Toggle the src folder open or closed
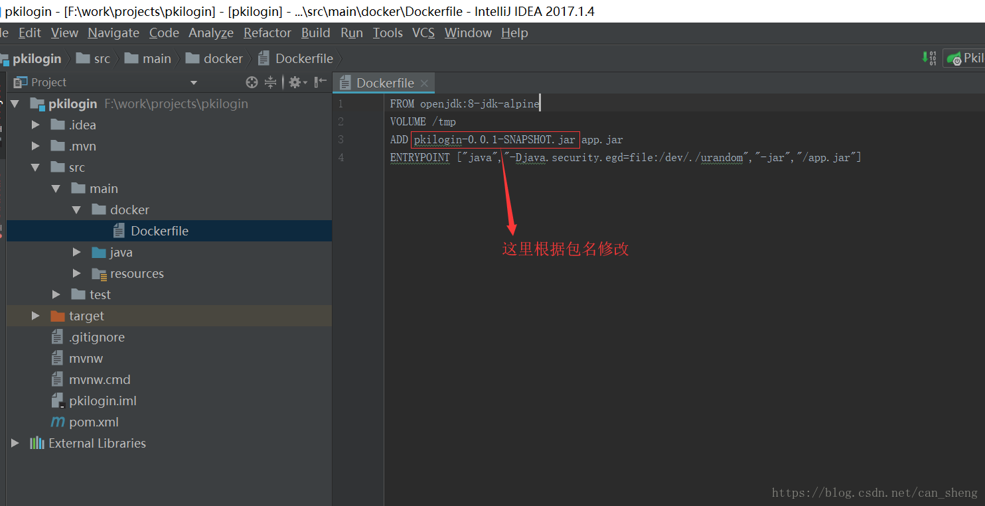The image size is (985, 506). click(36, 167)
